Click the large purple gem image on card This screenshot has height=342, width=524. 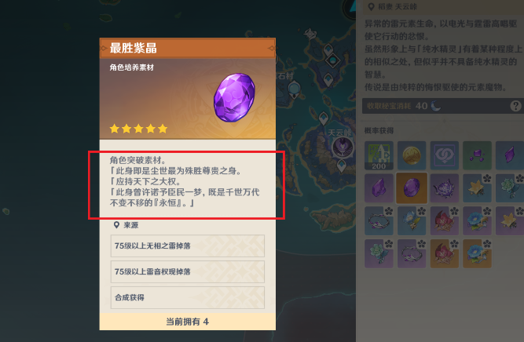click(x=234, y=97)
